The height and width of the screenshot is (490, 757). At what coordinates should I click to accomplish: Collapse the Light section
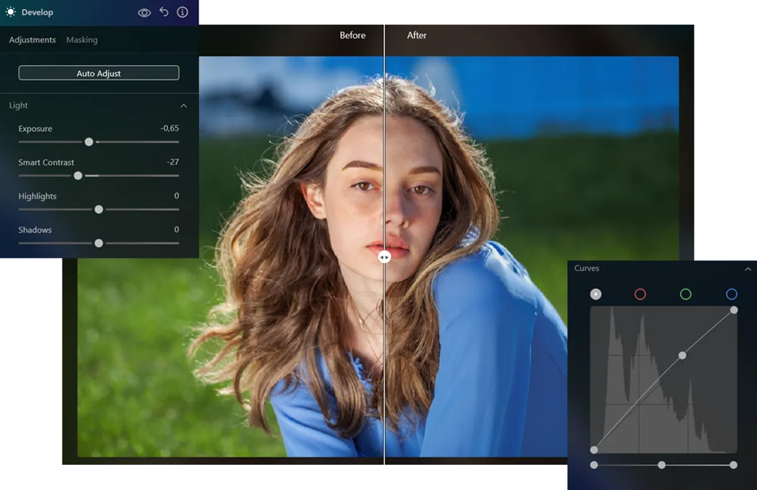tap(184, 105)
